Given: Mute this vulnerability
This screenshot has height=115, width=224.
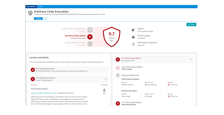Looking at the screenshot, I should click(x=191, y=25).
